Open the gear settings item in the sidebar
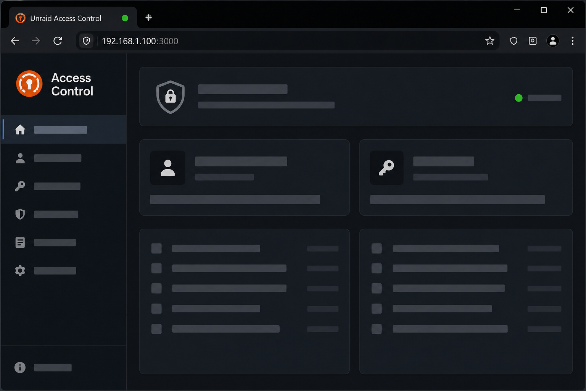Screen dimensions: 586x391 [20, 271]
